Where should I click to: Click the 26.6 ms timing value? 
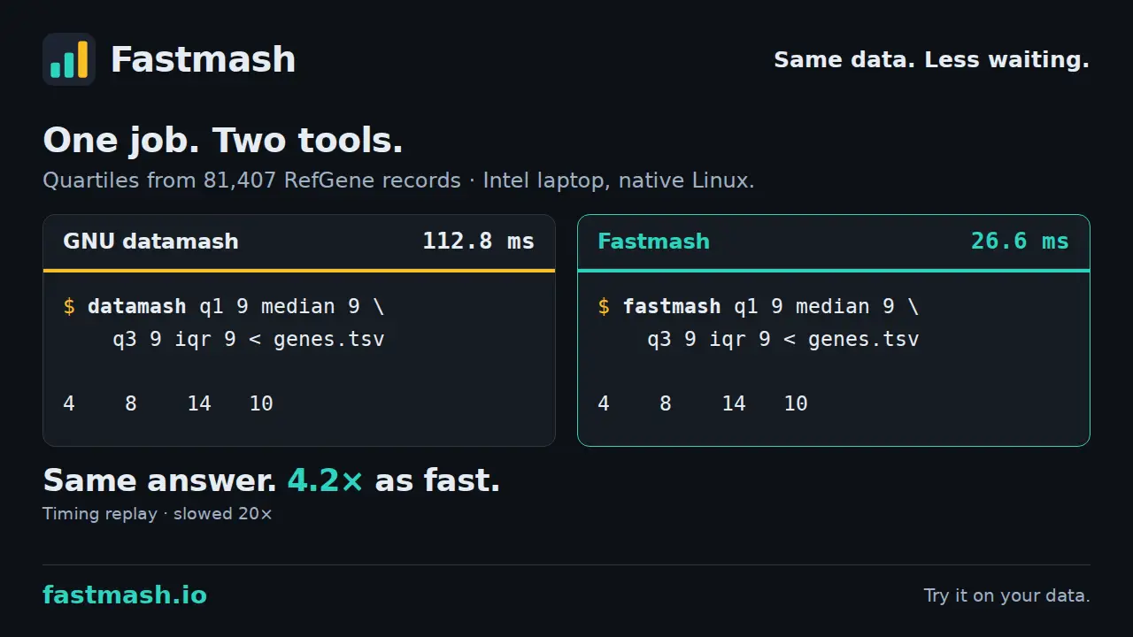tap(1020, 242)
